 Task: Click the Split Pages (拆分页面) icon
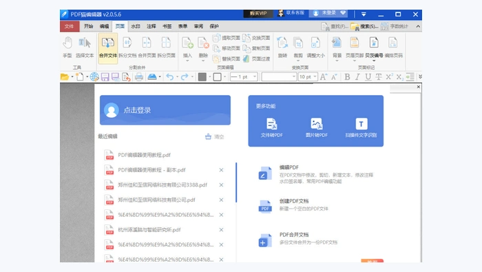pyautogui.click(x=166, y=47)
